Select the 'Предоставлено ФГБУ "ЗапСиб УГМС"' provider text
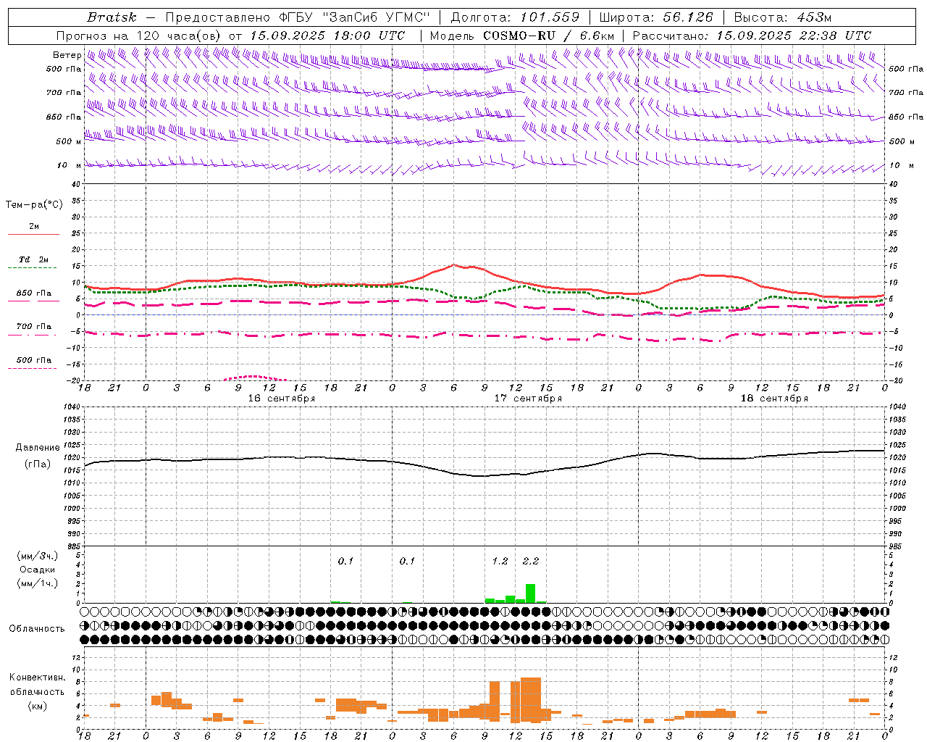927x742 pixels. [298, 17]
